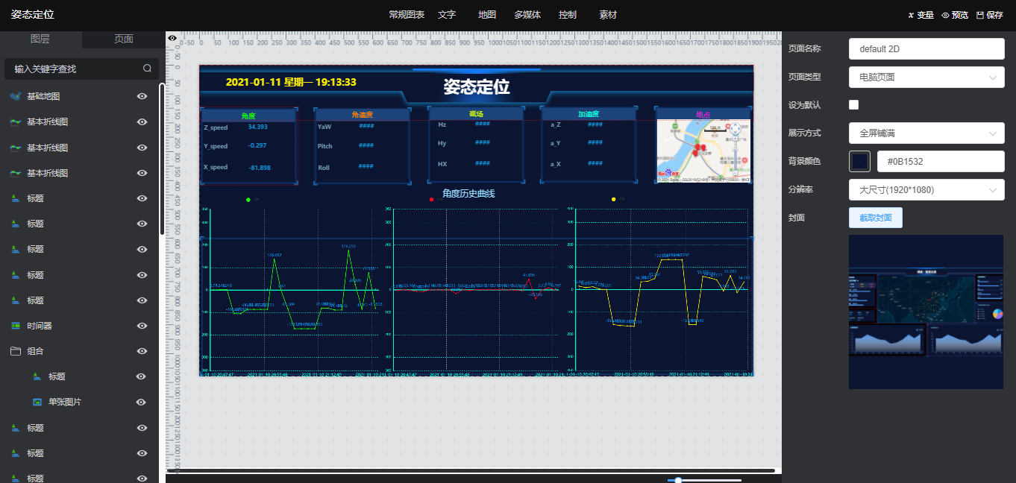Click the red legend dot above middle chart
The image size is (1016, 483).
click(432, 200)
